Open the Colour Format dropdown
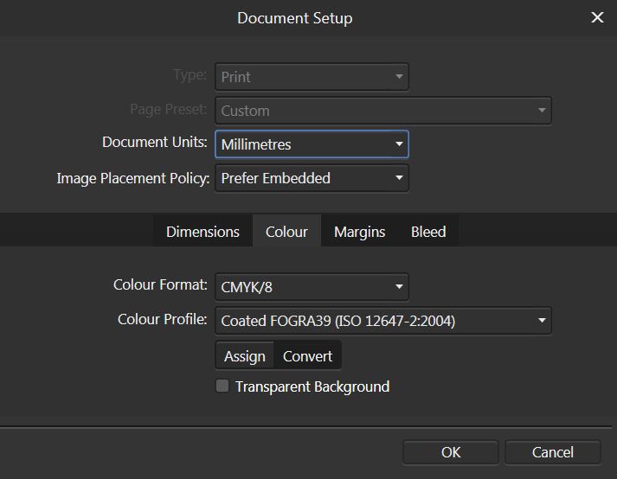This screenshot has width=617, height=479. pyautogui.click(x=312, y=287)
